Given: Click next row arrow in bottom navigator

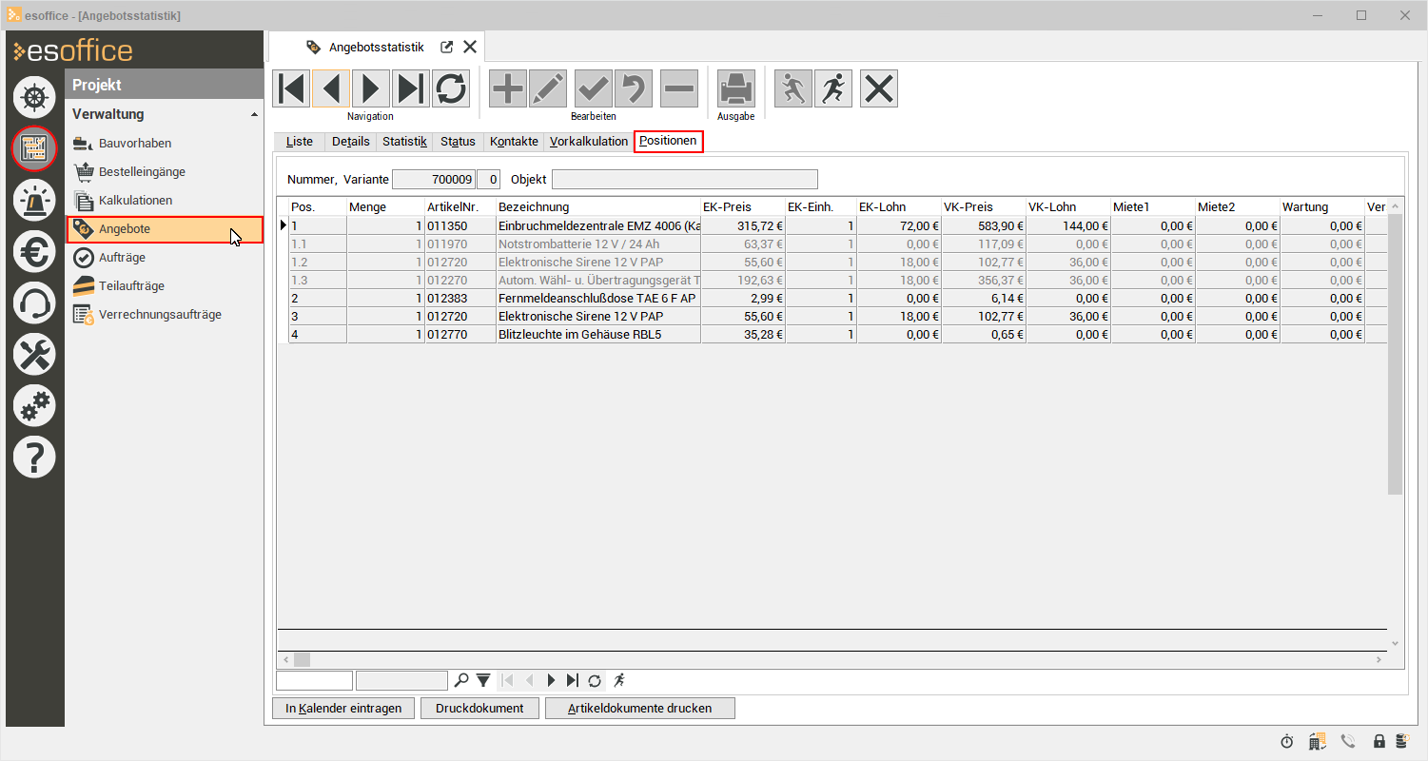Looking at the screenshot, I should pos(551,680).
